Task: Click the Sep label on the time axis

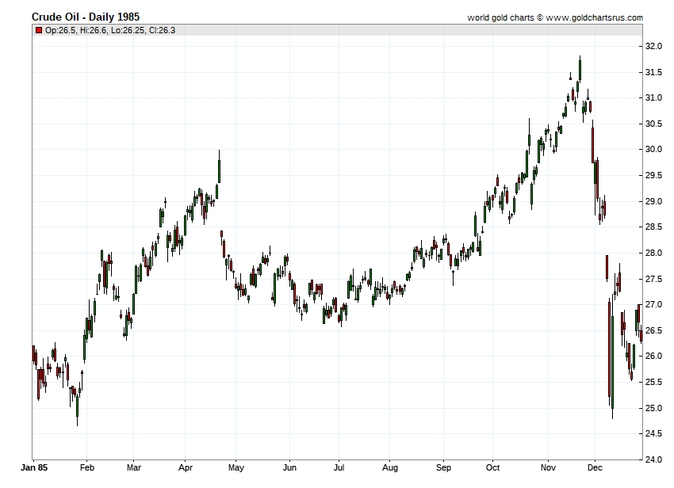Action: (x=442, y=468)
